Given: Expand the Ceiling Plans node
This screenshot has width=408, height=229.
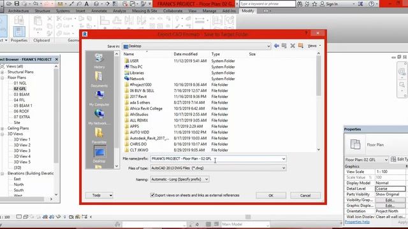Looking at the screenshot, I should 3,128.
